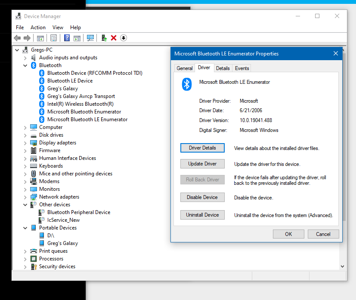356x300 pixels.
Task: Select the D:\ portable device
Action: point(51,236)
